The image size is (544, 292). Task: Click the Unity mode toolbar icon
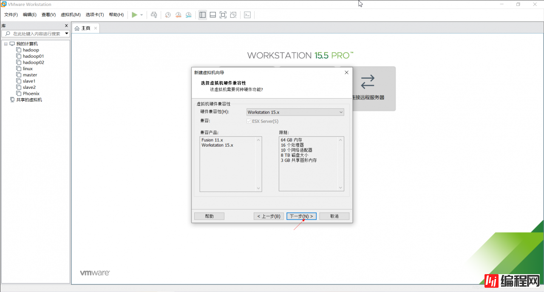click(x=233, y=14)
